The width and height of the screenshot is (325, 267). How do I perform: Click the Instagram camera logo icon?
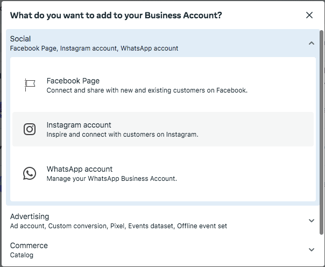coord(30,129)
